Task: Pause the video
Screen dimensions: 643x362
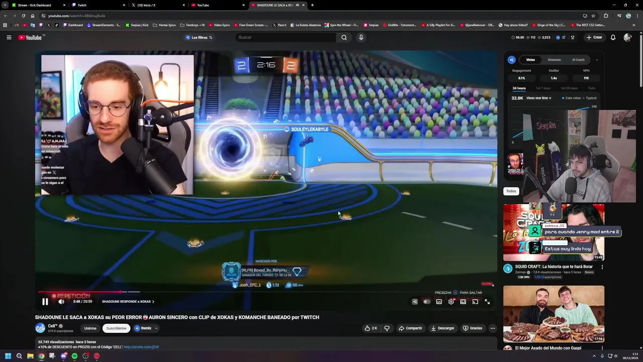Action: click(x=45, y=302)
